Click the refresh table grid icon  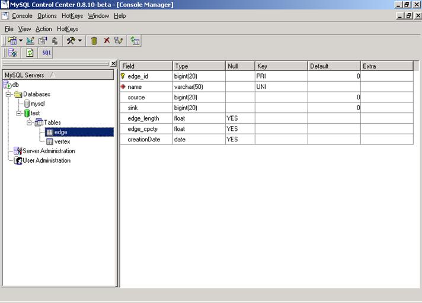(135, 41)
